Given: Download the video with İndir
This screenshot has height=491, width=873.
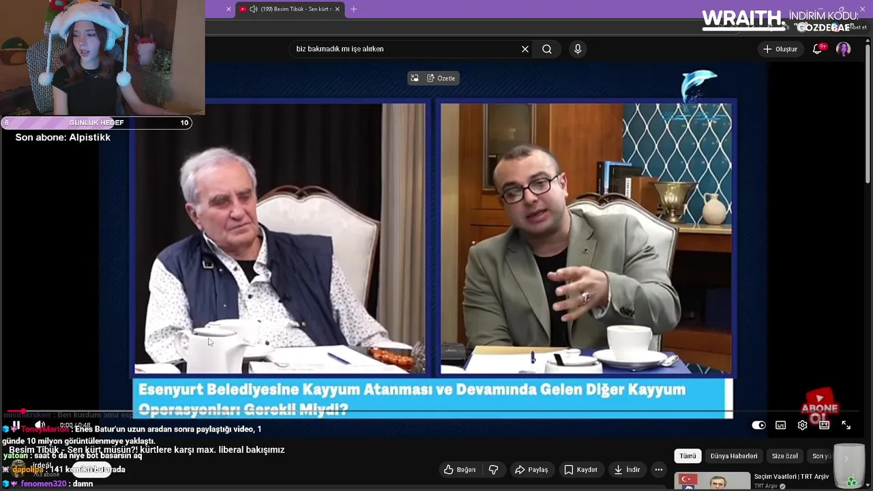Looking at the screenshot, I should point(627,469).
